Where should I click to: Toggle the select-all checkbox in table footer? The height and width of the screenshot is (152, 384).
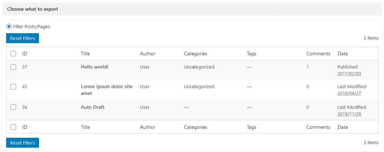(13, 127)
